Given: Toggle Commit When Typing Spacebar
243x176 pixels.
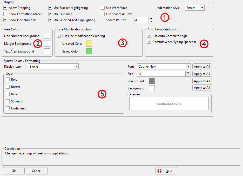Looking at the screenshot, I should [x=149, y=42].
